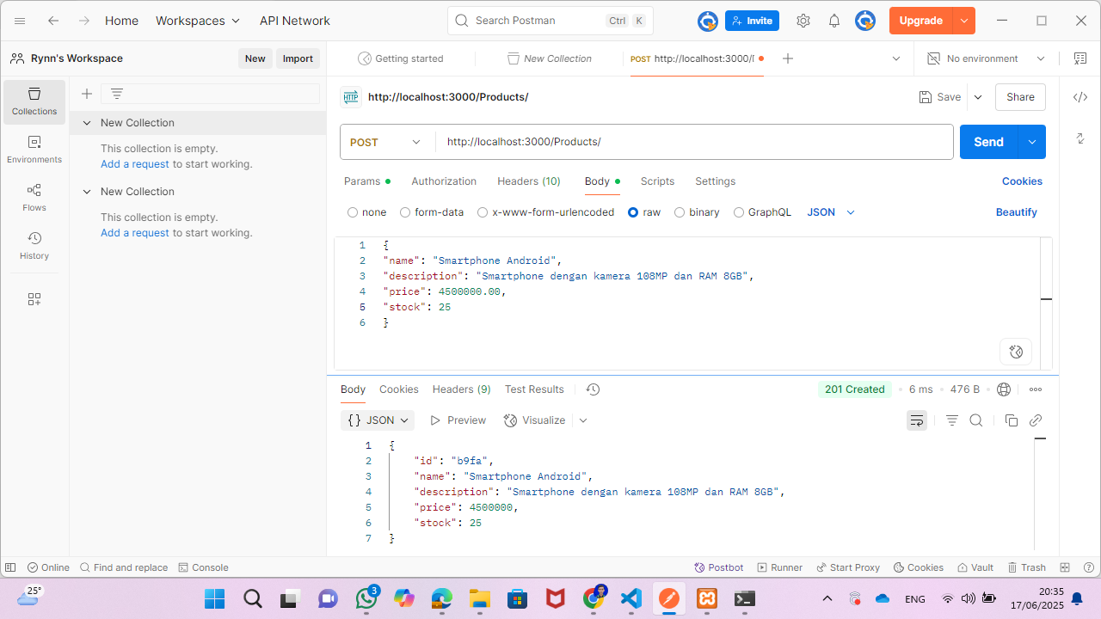Select the binary body option
The height and width of the screenshot is (619, 1101).
tap(680, 212)
